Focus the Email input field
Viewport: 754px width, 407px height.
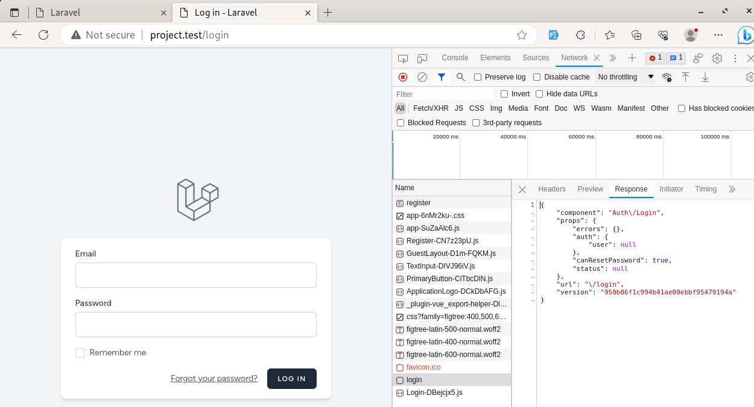tap(196, 275)
